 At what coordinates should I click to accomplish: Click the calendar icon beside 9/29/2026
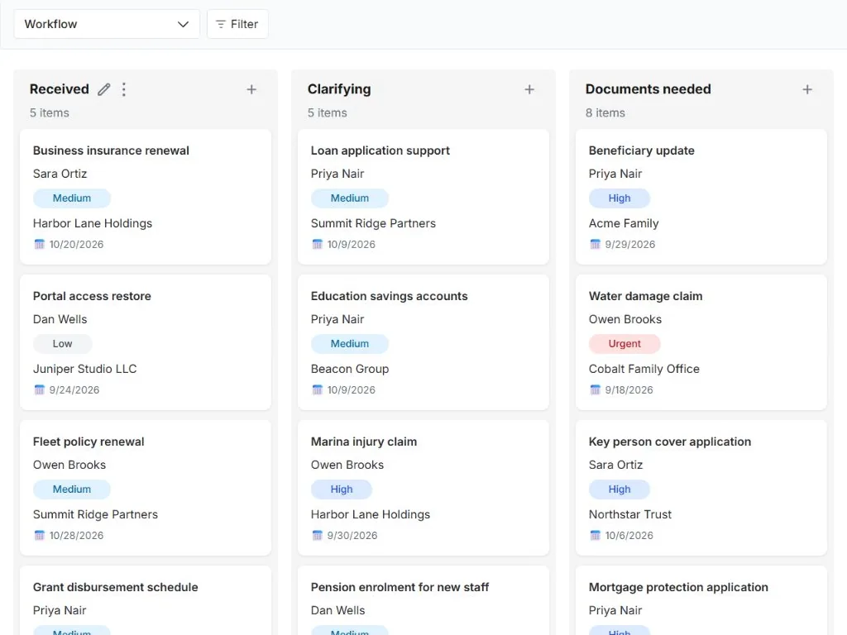pyautogui.click(x=595, y=244)
